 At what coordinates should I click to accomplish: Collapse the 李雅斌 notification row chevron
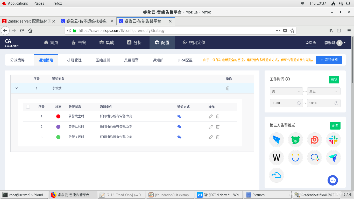16,88
